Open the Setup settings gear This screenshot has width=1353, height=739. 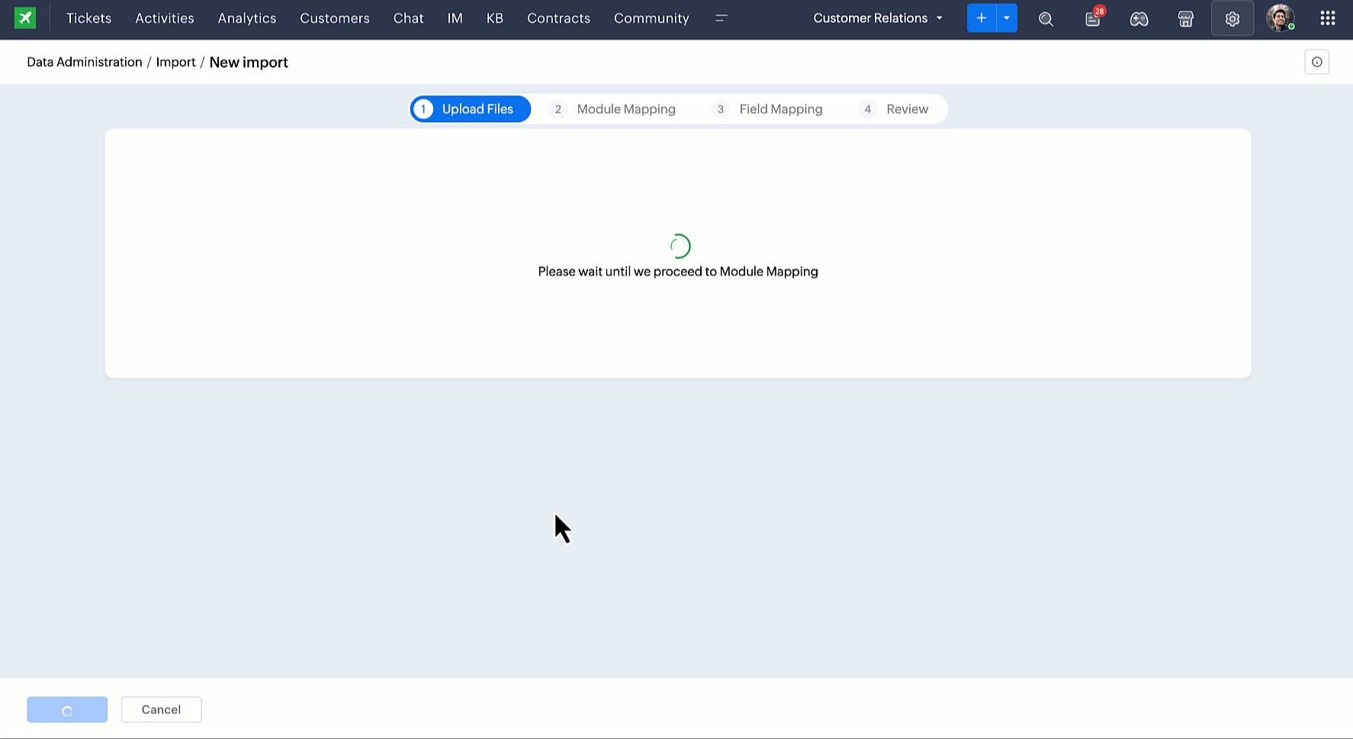pyautogui.click(x=1232, y=18)
